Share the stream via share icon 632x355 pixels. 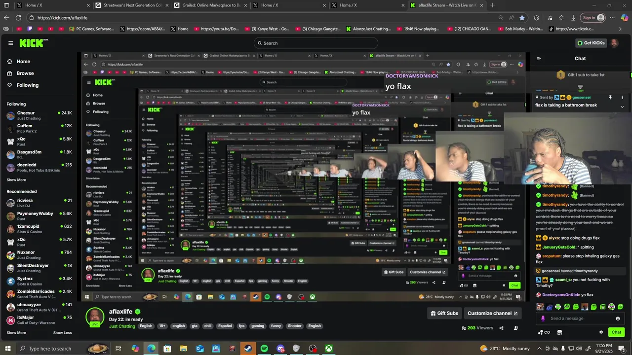[x=501, y=328]
